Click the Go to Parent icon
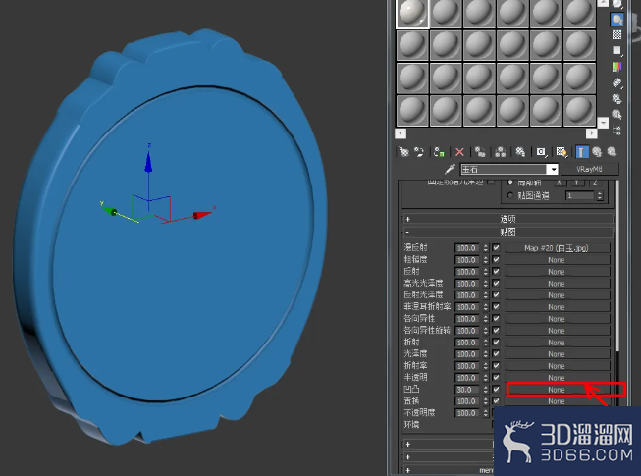Viewport: 641px width, 476px height. point(597,152)
